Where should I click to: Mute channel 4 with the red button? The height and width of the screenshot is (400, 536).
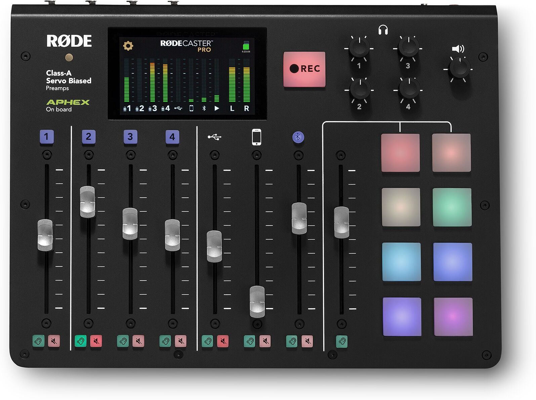[x=180, y=341]
